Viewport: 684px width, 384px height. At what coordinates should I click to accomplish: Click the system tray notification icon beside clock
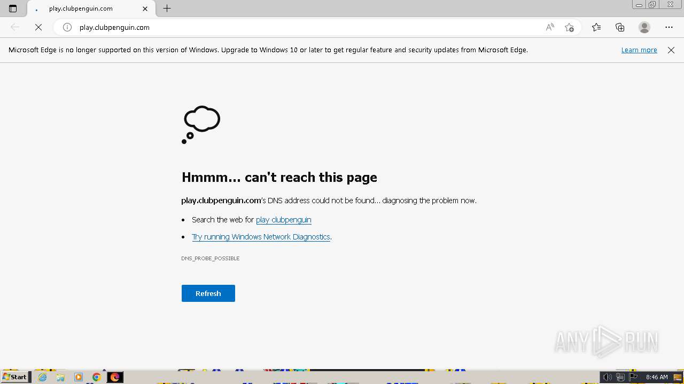[678, 377]
